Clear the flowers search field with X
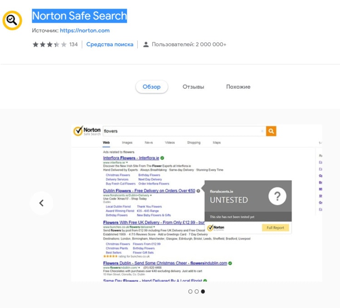The image size is (340, 308). click(262, 131)
